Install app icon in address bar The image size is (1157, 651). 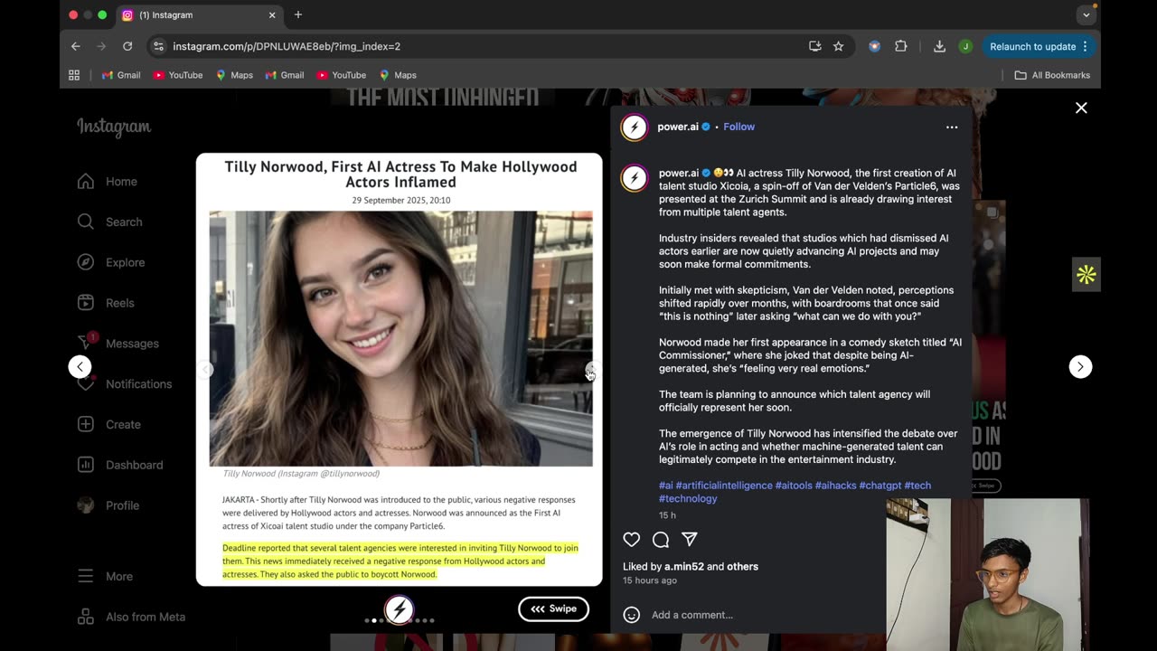[x=814, y=46]
